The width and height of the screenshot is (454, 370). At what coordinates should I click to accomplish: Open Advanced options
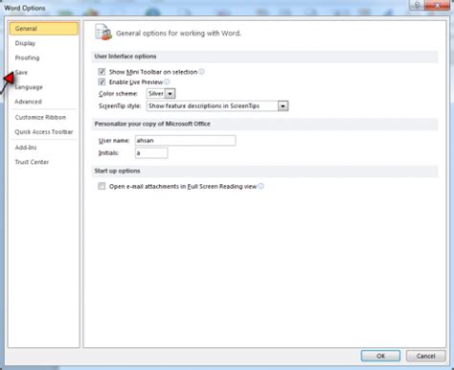[x=28, y=102]
